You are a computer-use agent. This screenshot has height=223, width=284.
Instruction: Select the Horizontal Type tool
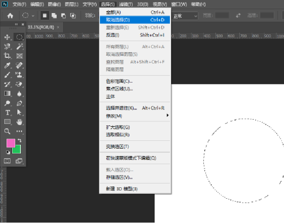click(7, 113)
